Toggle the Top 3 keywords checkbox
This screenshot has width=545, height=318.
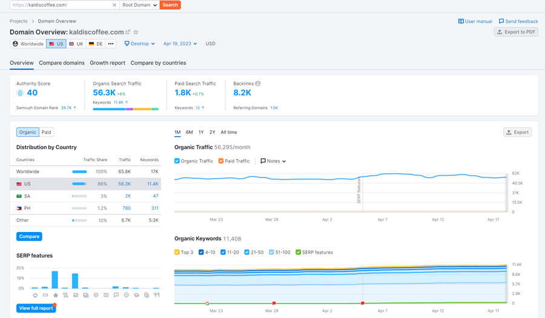177,253
